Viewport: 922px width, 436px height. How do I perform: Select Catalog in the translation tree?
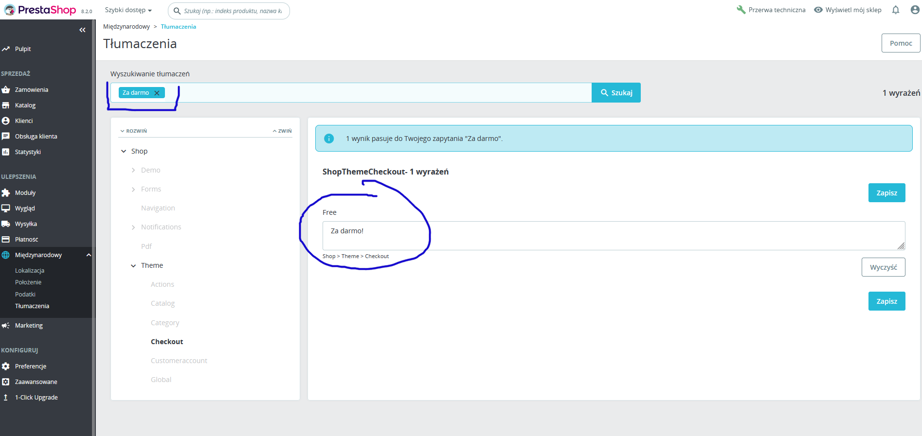163,304
